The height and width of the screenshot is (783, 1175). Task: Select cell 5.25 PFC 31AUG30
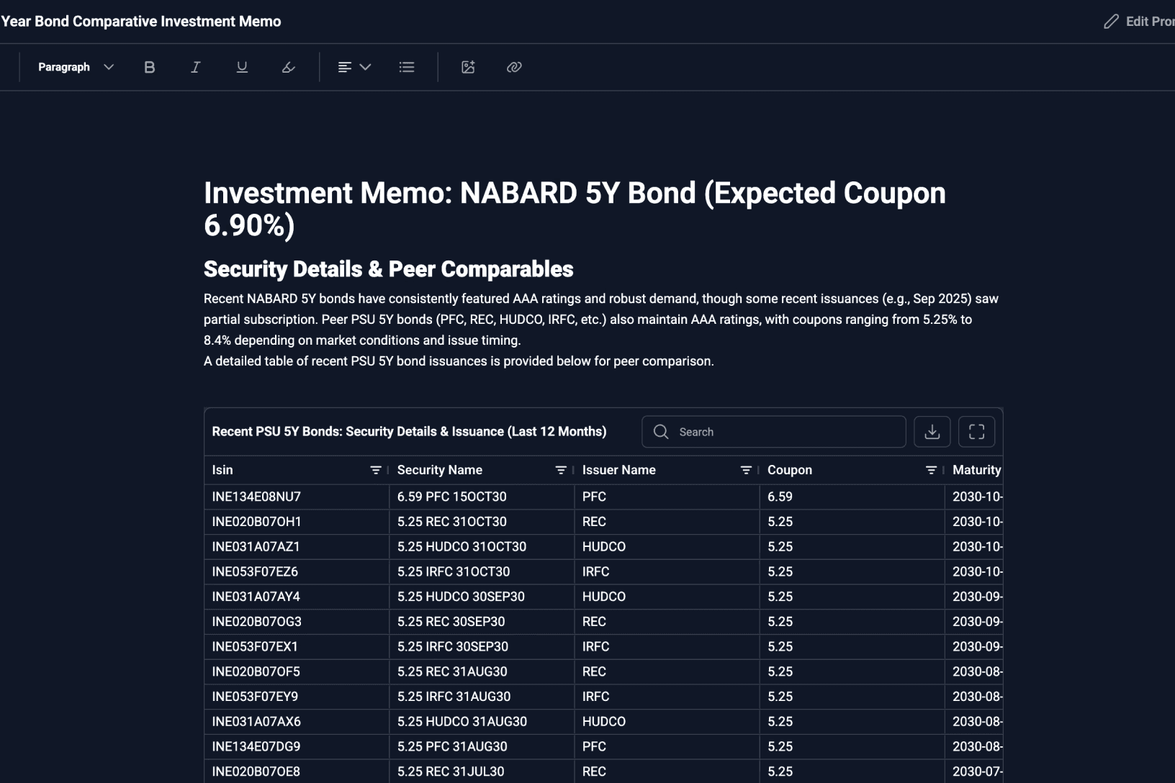[482, 746]
